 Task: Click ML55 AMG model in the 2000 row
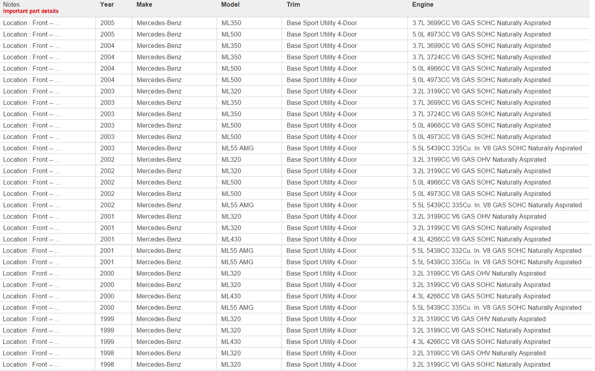(237, 308)
